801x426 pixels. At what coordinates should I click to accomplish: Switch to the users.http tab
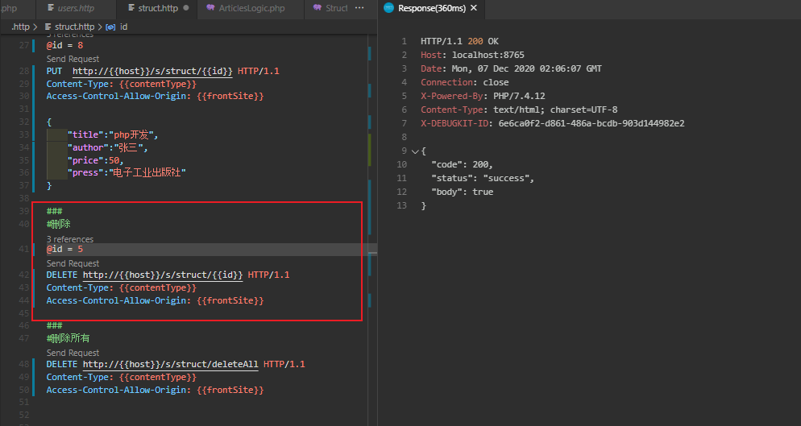pos(75,9)
